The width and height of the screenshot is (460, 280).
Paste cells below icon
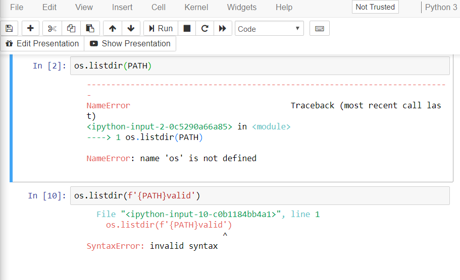coord(90,29)
